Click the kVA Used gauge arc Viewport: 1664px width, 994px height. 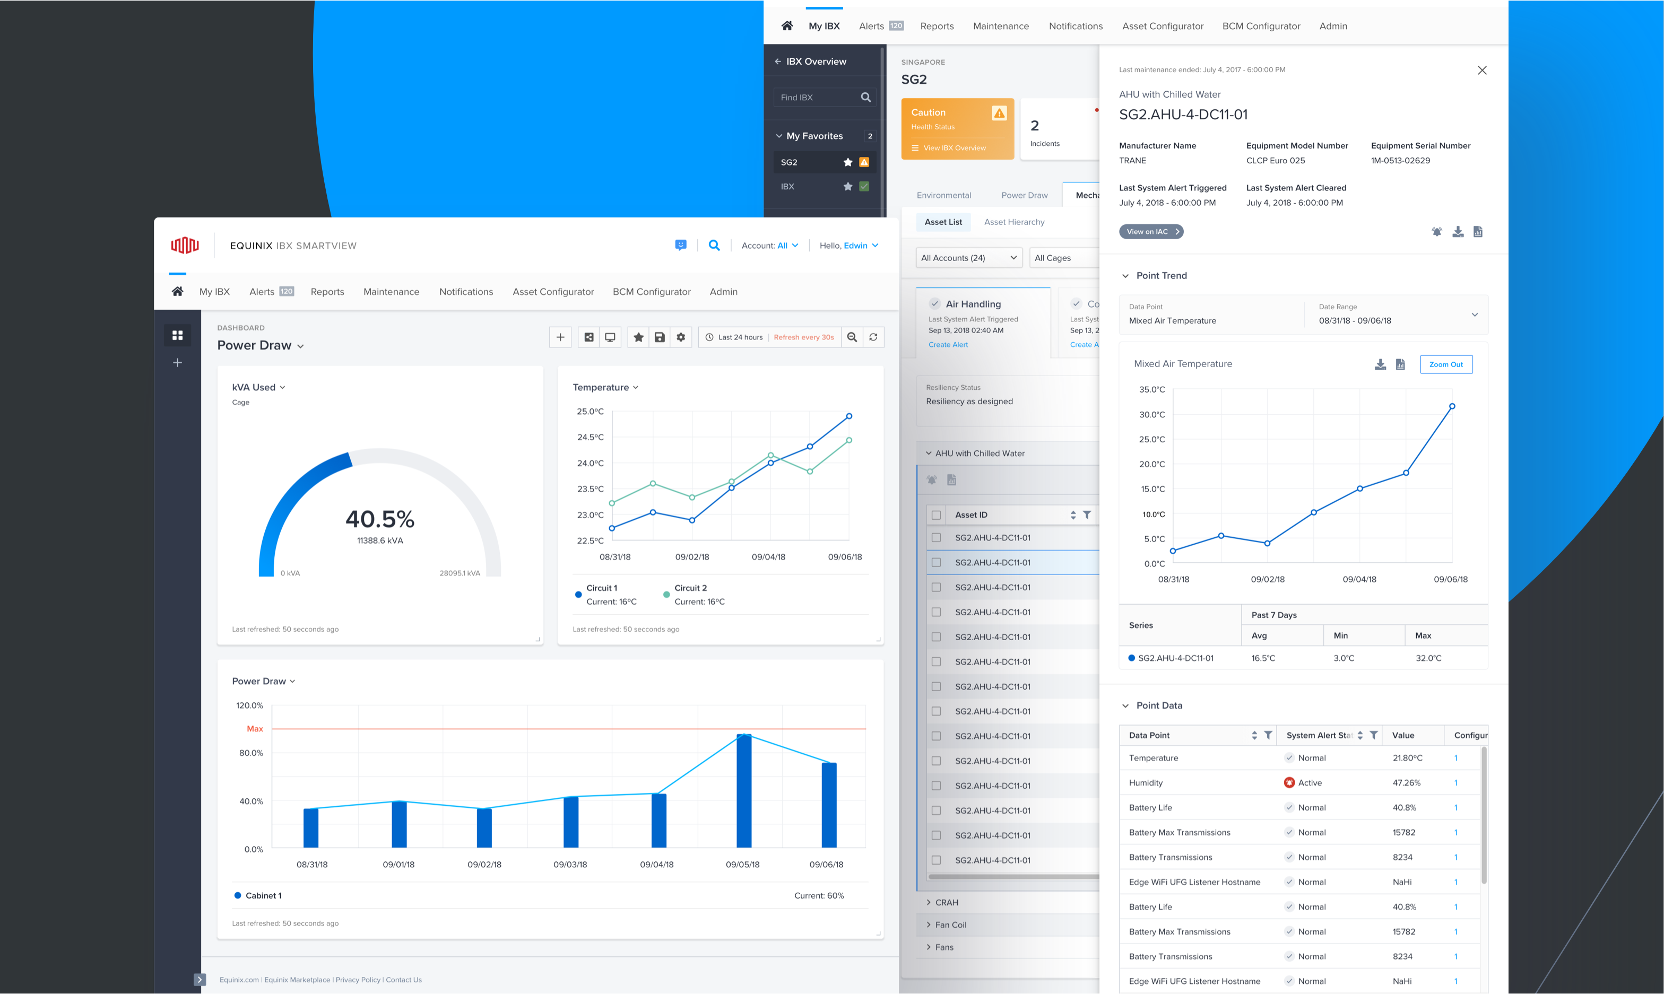pyautogui.click(x=380, y=513)
